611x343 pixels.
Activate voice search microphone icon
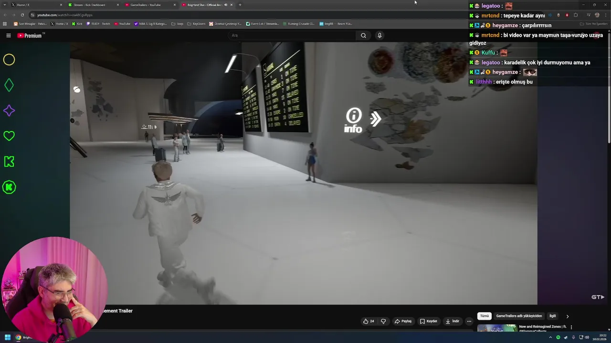tap(379, 35)
